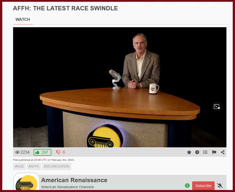The image size is (235, 192).
Task: Dislike the video with thumbs down
Action: tap(61, 152)
